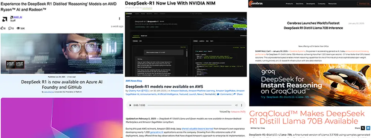Click the Cerebras Systems link in press release
The height and width of the screenshot is (138, 371).
pyautogui.click(x=298, y=51)
